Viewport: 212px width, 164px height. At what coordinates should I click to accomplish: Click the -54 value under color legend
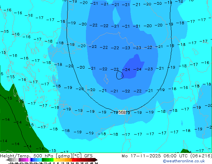11,163
